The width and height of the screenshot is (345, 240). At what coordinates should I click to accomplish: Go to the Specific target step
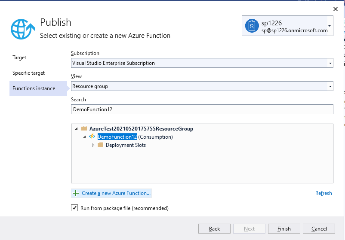coord(28,73)
